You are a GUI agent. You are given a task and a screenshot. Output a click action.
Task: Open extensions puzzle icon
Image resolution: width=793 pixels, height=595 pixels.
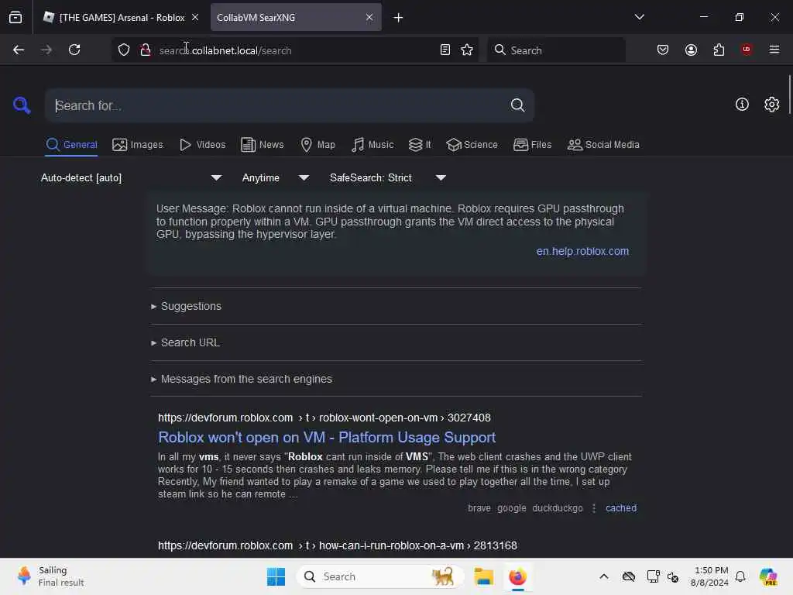719,50
